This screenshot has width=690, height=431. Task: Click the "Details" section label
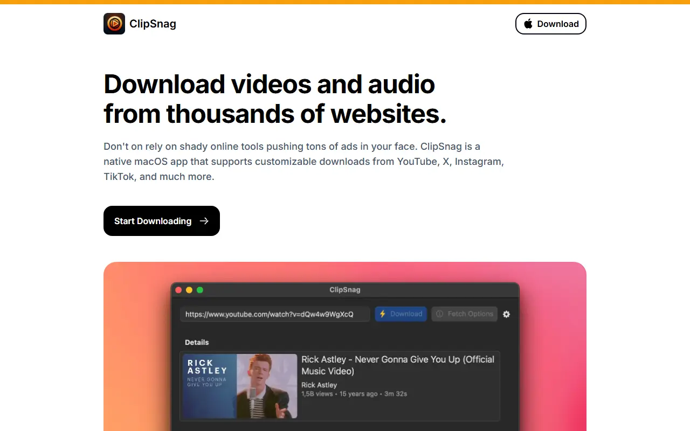coord(197,342)
